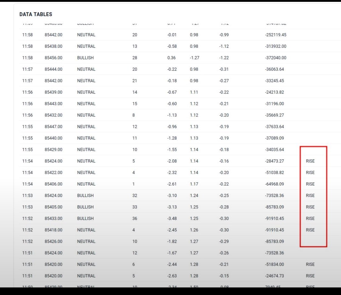
Task: Click NEUTRAL in the 85438.00 row
Action: (x=86, y=46)
